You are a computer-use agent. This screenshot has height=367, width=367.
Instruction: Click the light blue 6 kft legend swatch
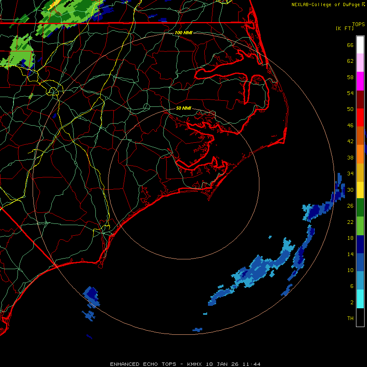click(x=360, y=281)
